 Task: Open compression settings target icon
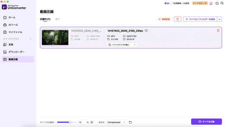pyautogui.click(x=92, y=122)
